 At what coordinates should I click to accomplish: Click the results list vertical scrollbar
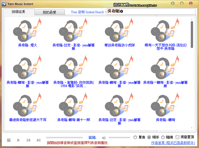pos(192,34)
